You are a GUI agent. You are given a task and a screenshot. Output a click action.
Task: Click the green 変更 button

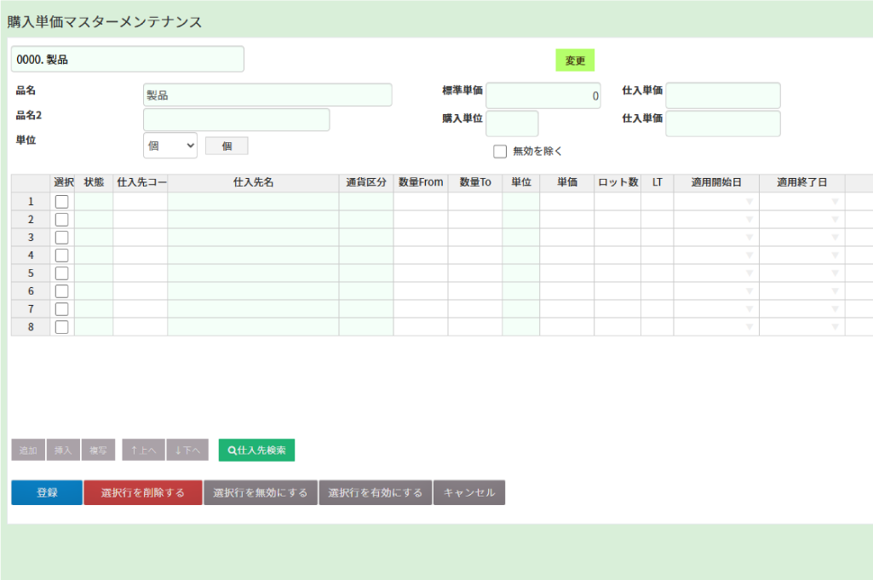point(575,60)
